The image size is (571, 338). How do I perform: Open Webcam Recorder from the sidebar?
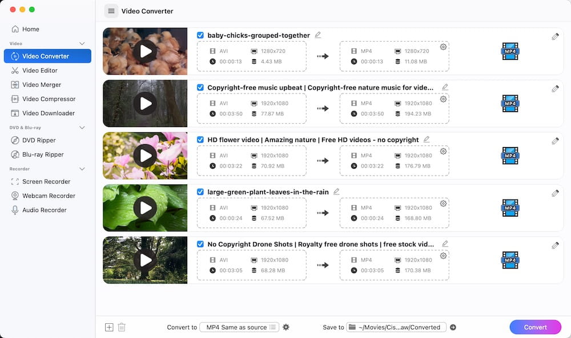tap(47, 196)
